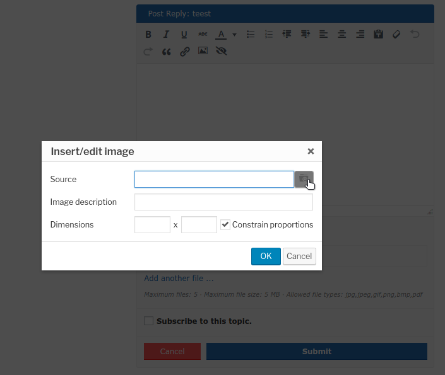Screen dimensions: 445x375
Task: Click the Submit reply button
Action: 316,351
